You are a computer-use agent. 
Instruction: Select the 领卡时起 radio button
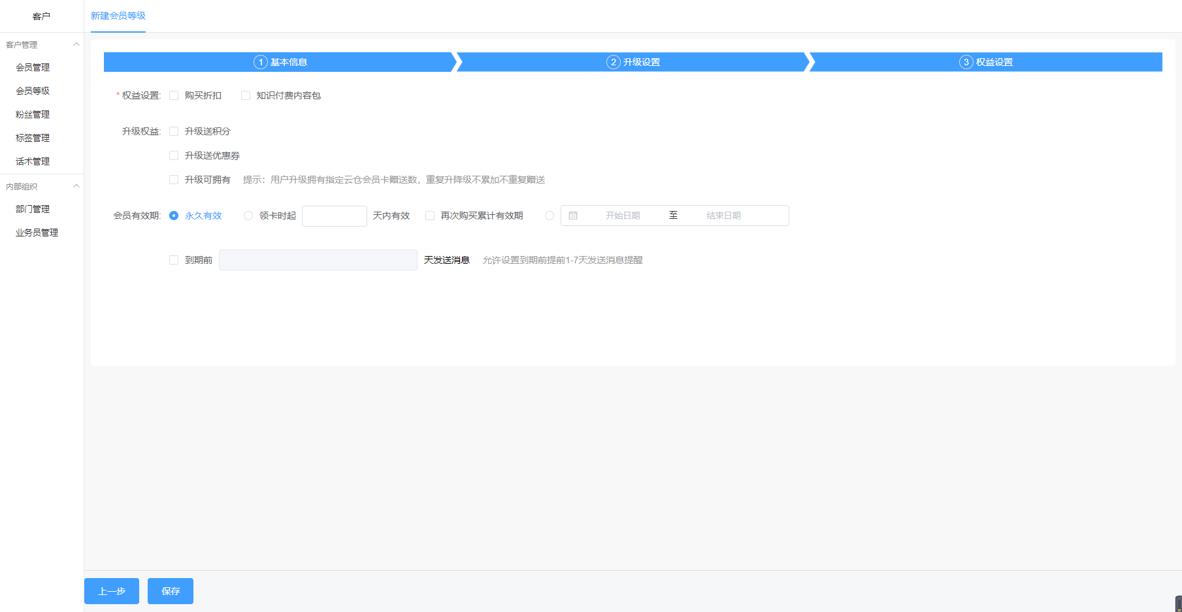coord(248,216)
